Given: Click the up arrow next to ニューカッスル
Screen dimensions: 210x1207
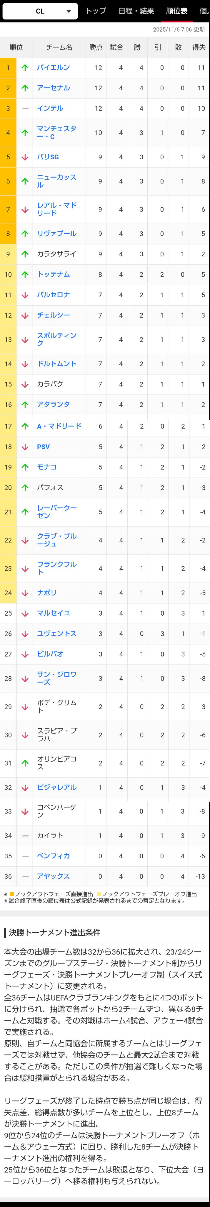Looking at the screenshot, I should click(x=25, y=181).
